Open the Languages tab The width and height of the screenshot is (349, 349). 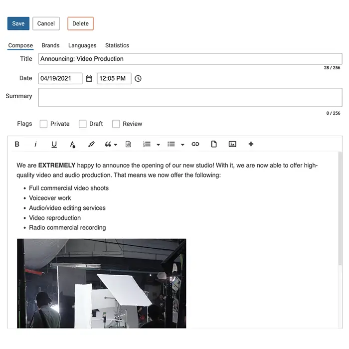pyautogui.click(x=82, y=45)
